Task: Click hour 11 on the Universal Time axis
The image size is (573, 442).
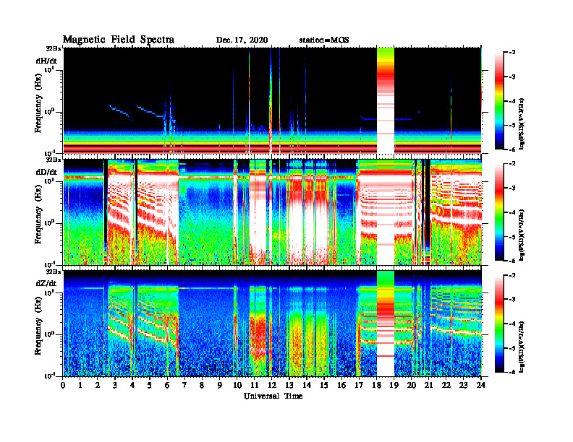Action: pyautogui.click(x=255, y=386)
